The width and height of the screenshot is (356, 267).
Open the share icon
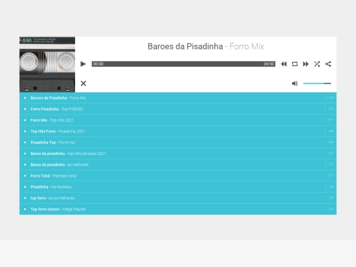click(x=328, y=64)
